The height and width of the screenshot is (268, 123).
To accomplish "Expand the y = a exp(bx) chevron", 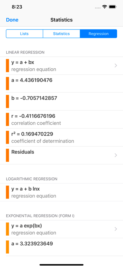I will click(116, 229).
